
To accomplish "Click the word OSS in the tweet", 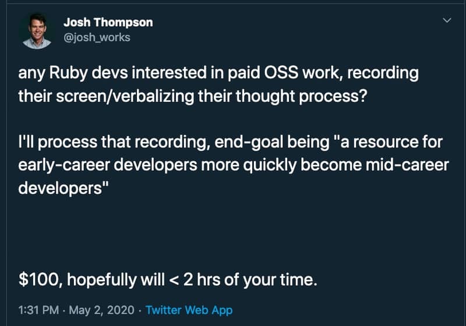I will 281,73.
